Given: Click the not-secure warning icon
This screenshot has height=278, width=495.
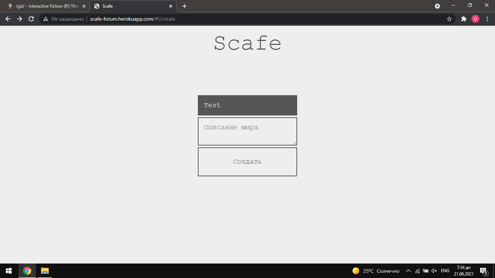Looking at the screenshot, I should coord(46,19).
